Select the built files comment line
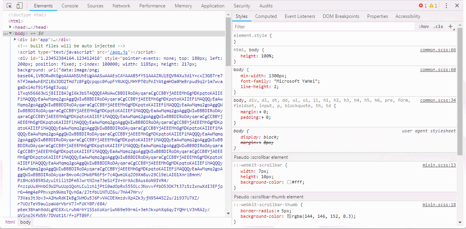This screenshot has height=229, width=466. pyautogui.click(x=72, y=46)
